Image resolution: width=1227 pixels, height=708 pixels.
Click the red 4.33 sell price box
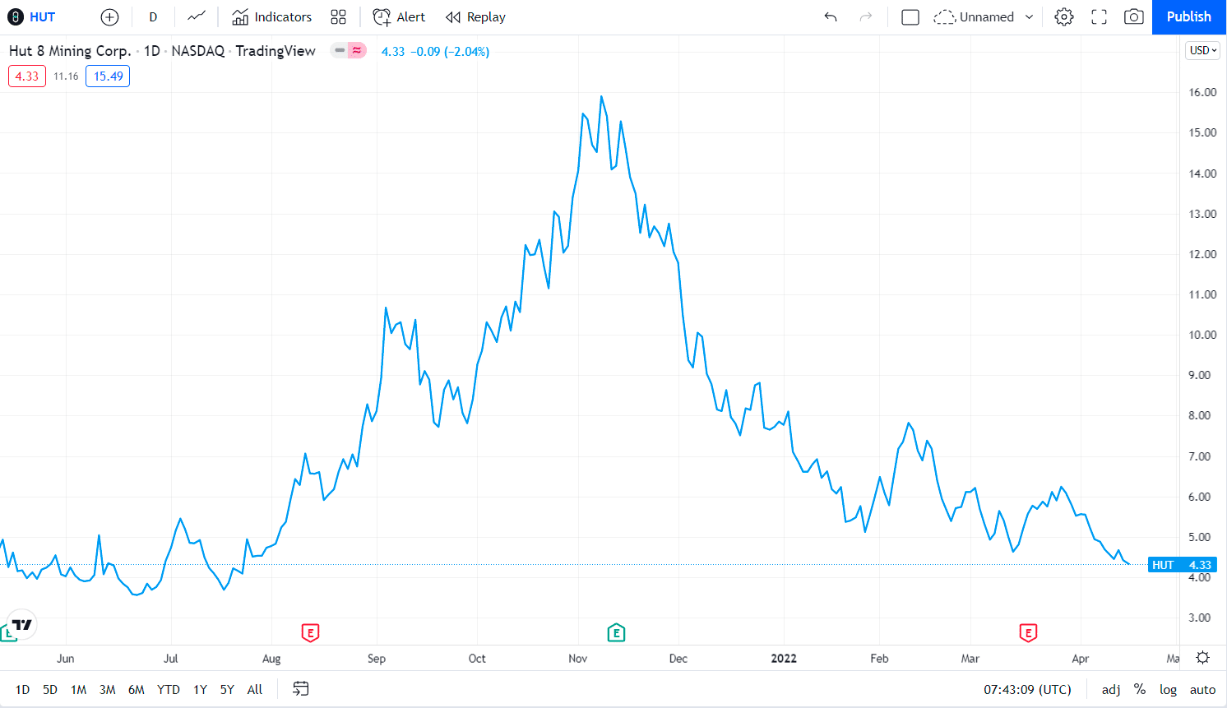click(x=27, y=76)
